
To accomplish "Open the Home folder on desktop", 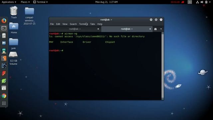I will coord(14,28).
